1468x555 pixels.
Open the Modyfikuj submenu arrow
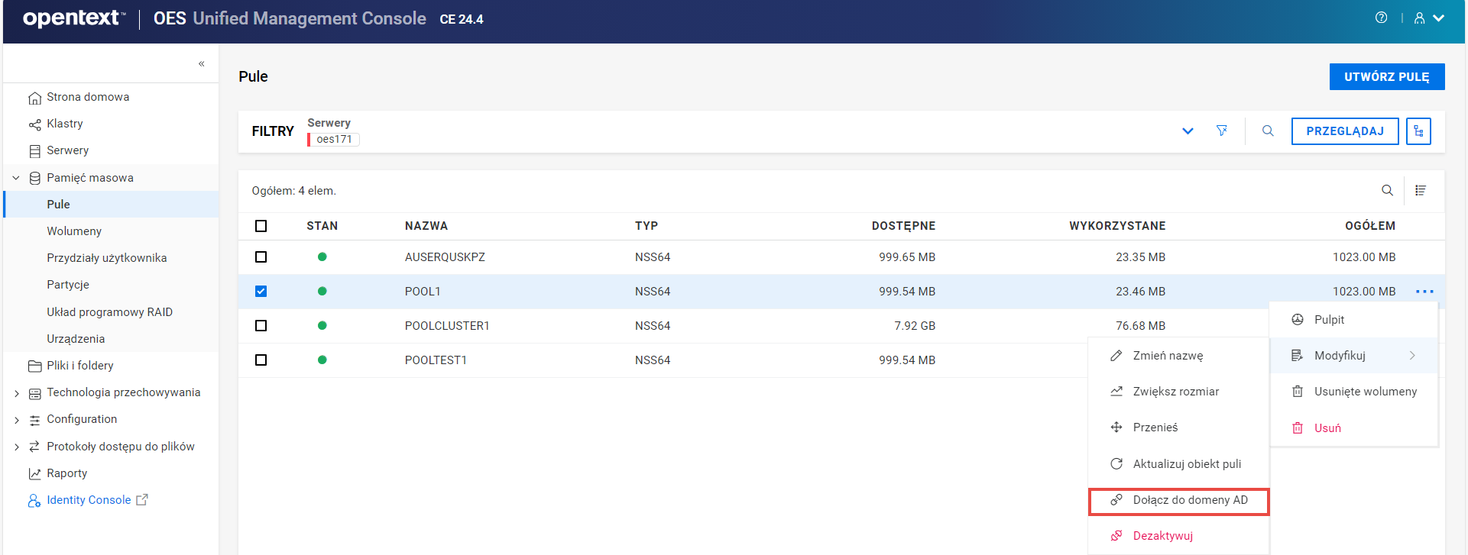pos(1412,355)
